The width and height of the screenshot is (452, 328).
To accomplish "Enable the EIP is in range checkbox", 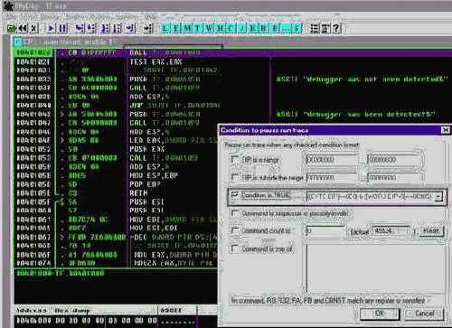I will click(235, 159).
